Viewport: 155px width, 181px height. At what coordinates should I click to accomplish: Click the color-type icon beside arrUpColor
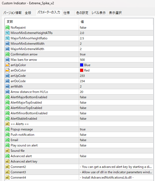(x=7, y=65)
